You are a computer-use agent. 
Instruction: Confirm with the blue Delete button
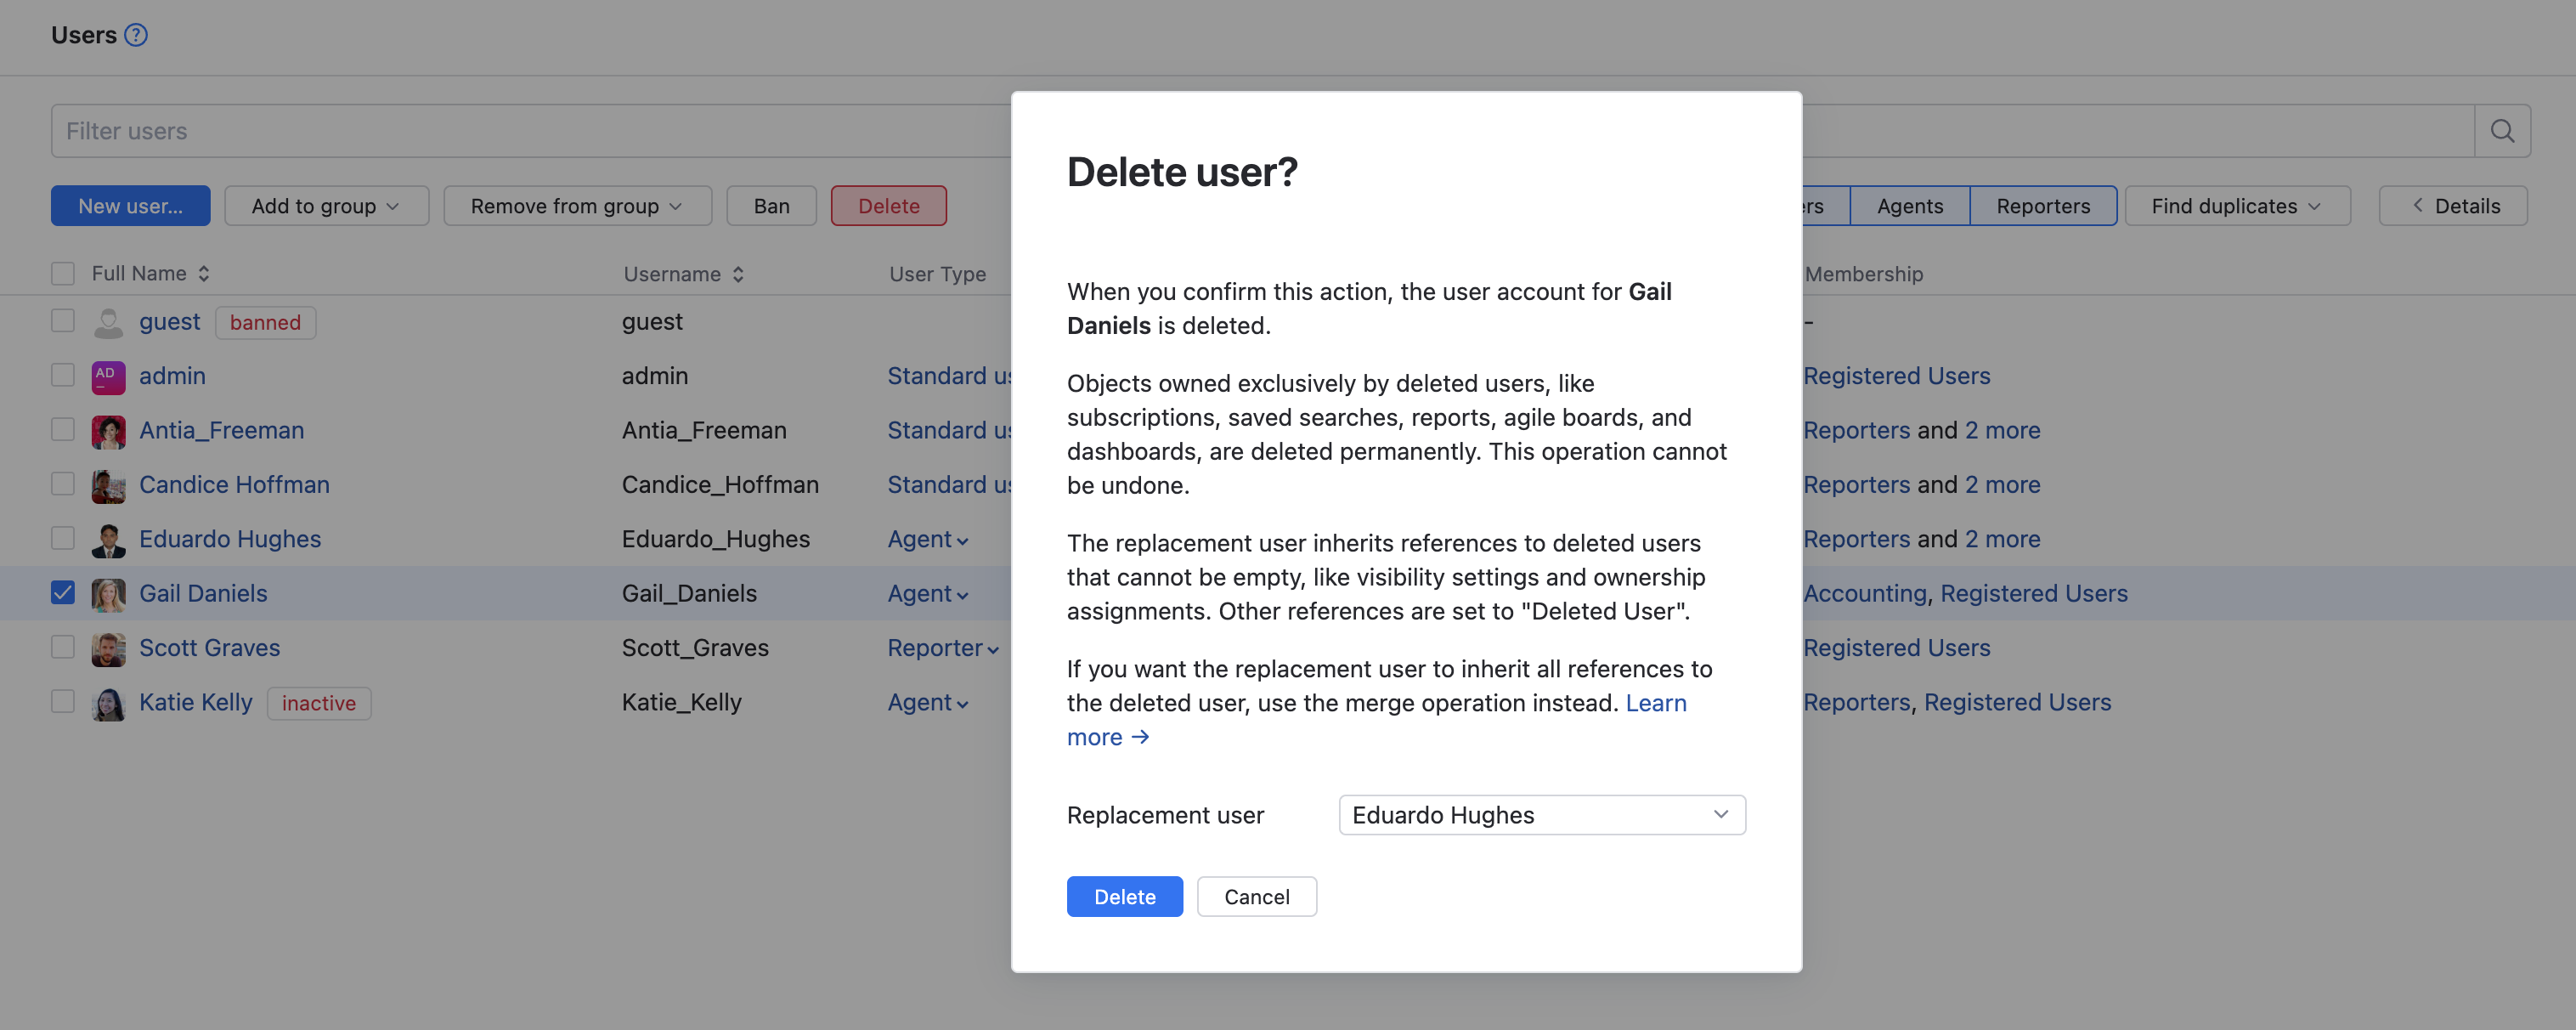point(1124,897)
